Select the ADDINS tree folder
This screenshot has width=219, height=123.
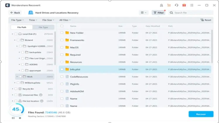tap(33, 64)
